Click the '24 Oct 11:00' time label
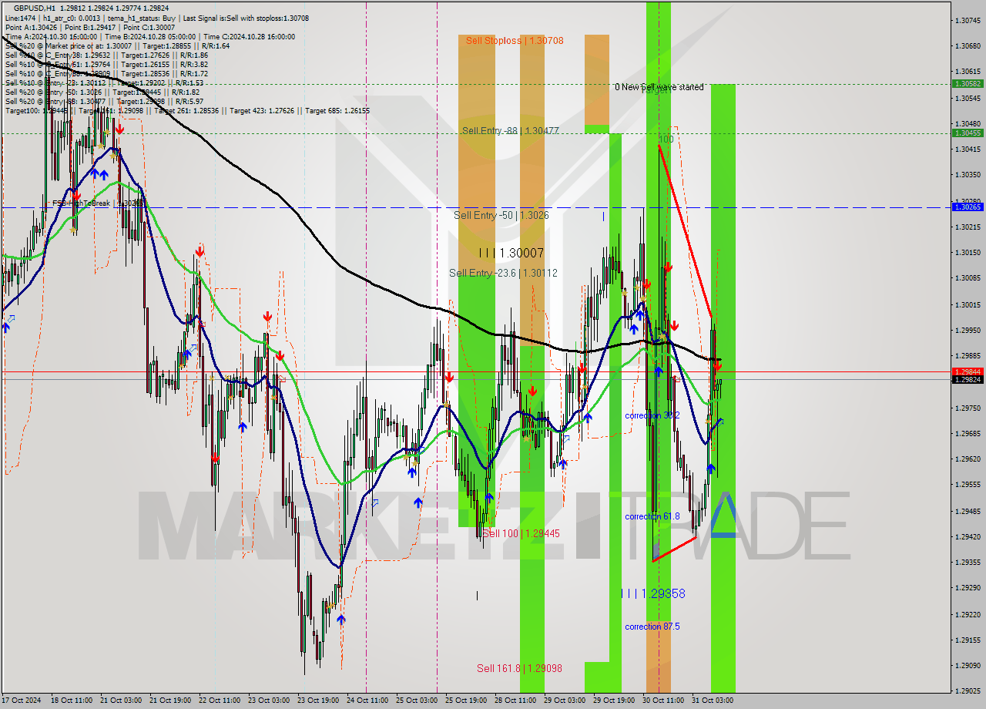This screenshot has height=709, width=986. pyautogui.click(x=367, y=701)
